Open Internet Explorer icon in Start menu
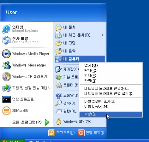 coord(6,29)
